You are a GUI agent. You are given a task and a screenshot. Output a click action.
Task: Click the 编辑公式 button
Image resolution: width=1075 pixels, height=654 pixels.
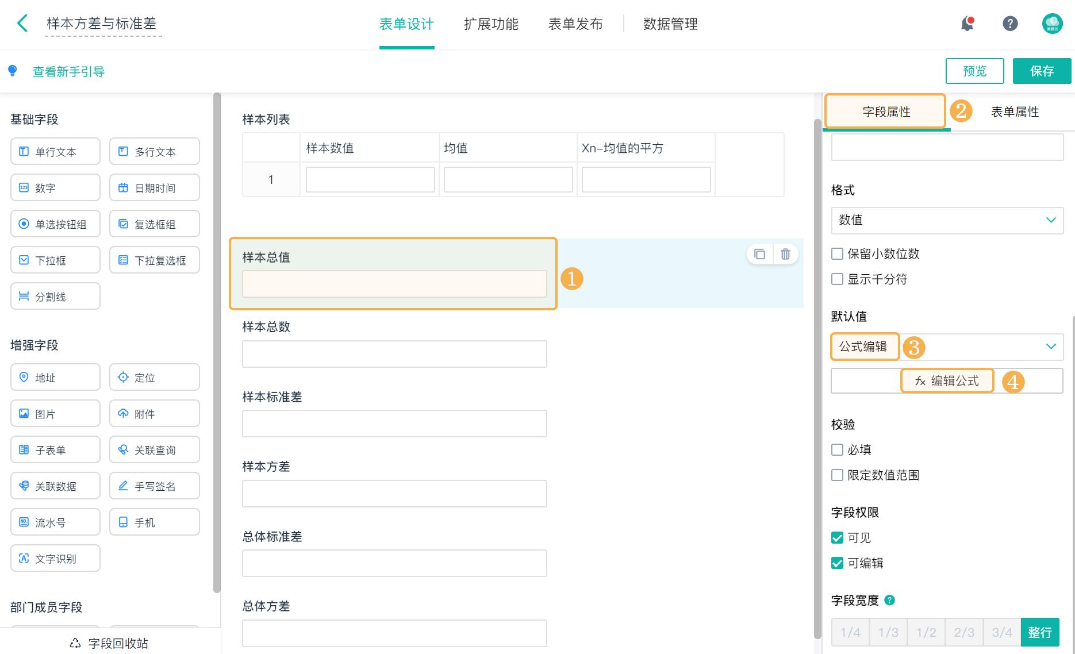(947, 381)
